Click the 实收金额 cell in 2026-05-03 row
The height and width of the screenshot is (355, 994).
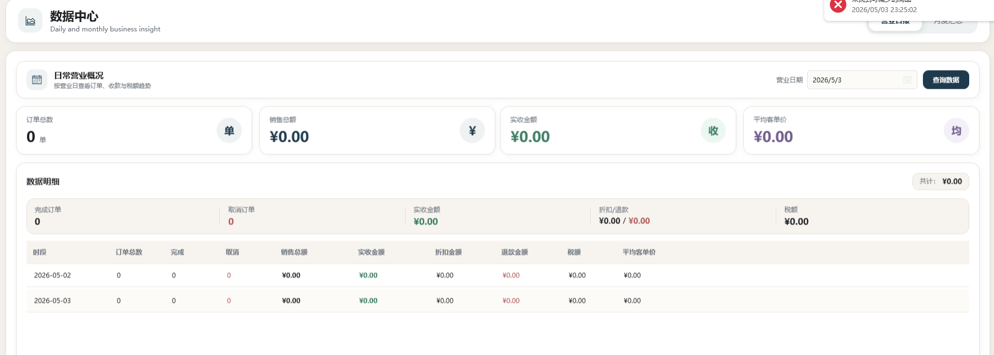368,301
